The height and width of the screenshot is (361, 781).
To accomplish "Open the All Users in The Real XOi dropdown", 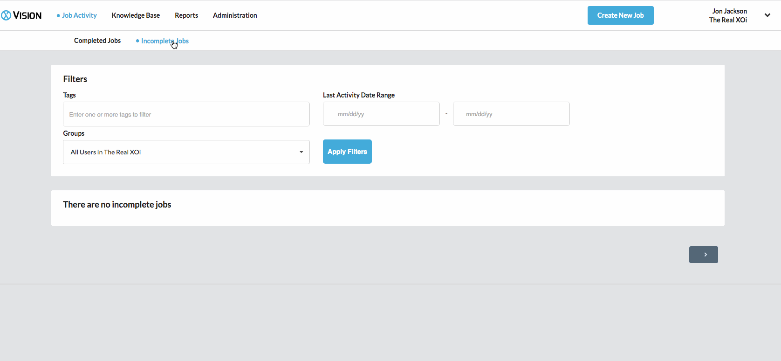I will [186, 152].
